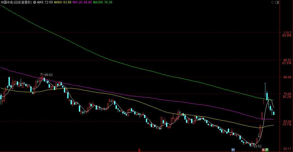Select the magenta MA120: 66.80 label
The width and height of the screenshot is (293, 152).
click(82, 2)
